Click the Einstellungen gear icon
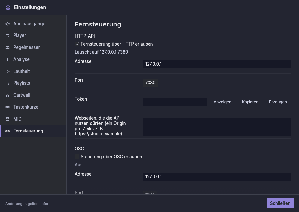The image size is (299, 212). 8,8
